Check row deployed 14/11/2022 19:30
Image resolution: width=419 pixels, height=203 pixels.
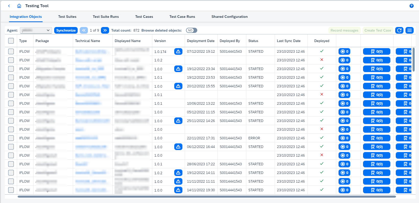(x=11, y=190)
